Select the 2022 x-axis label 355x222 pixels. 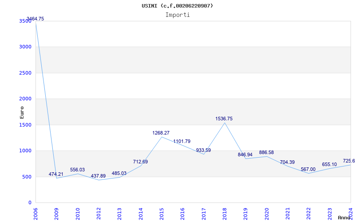click(x=308, y=214)
